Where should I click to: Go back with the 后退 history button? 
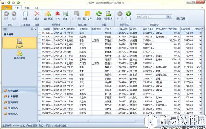point(6,15)
